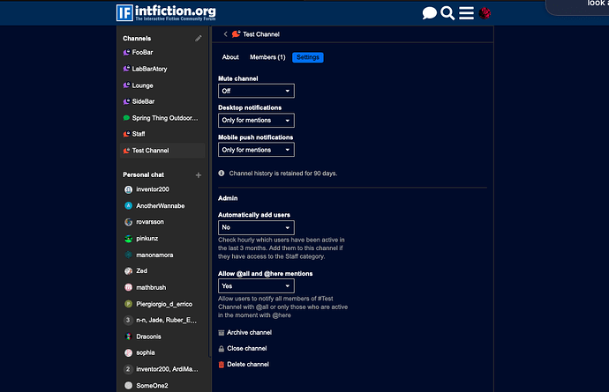The image size is (609, 392).
Task: Go back using the chevron beside Test Channel
Action: (225, 34)
